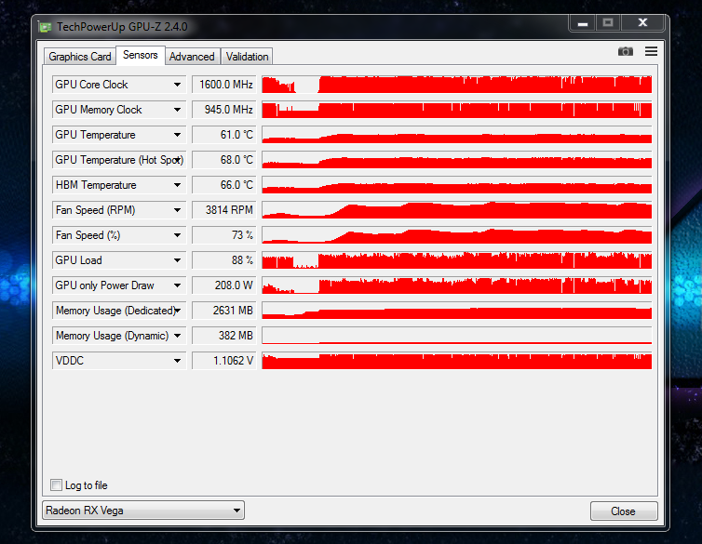This screenshot has width=702, height=544.
Task: Click the GPU Memory Clock history graph
Action: [456, 110]
